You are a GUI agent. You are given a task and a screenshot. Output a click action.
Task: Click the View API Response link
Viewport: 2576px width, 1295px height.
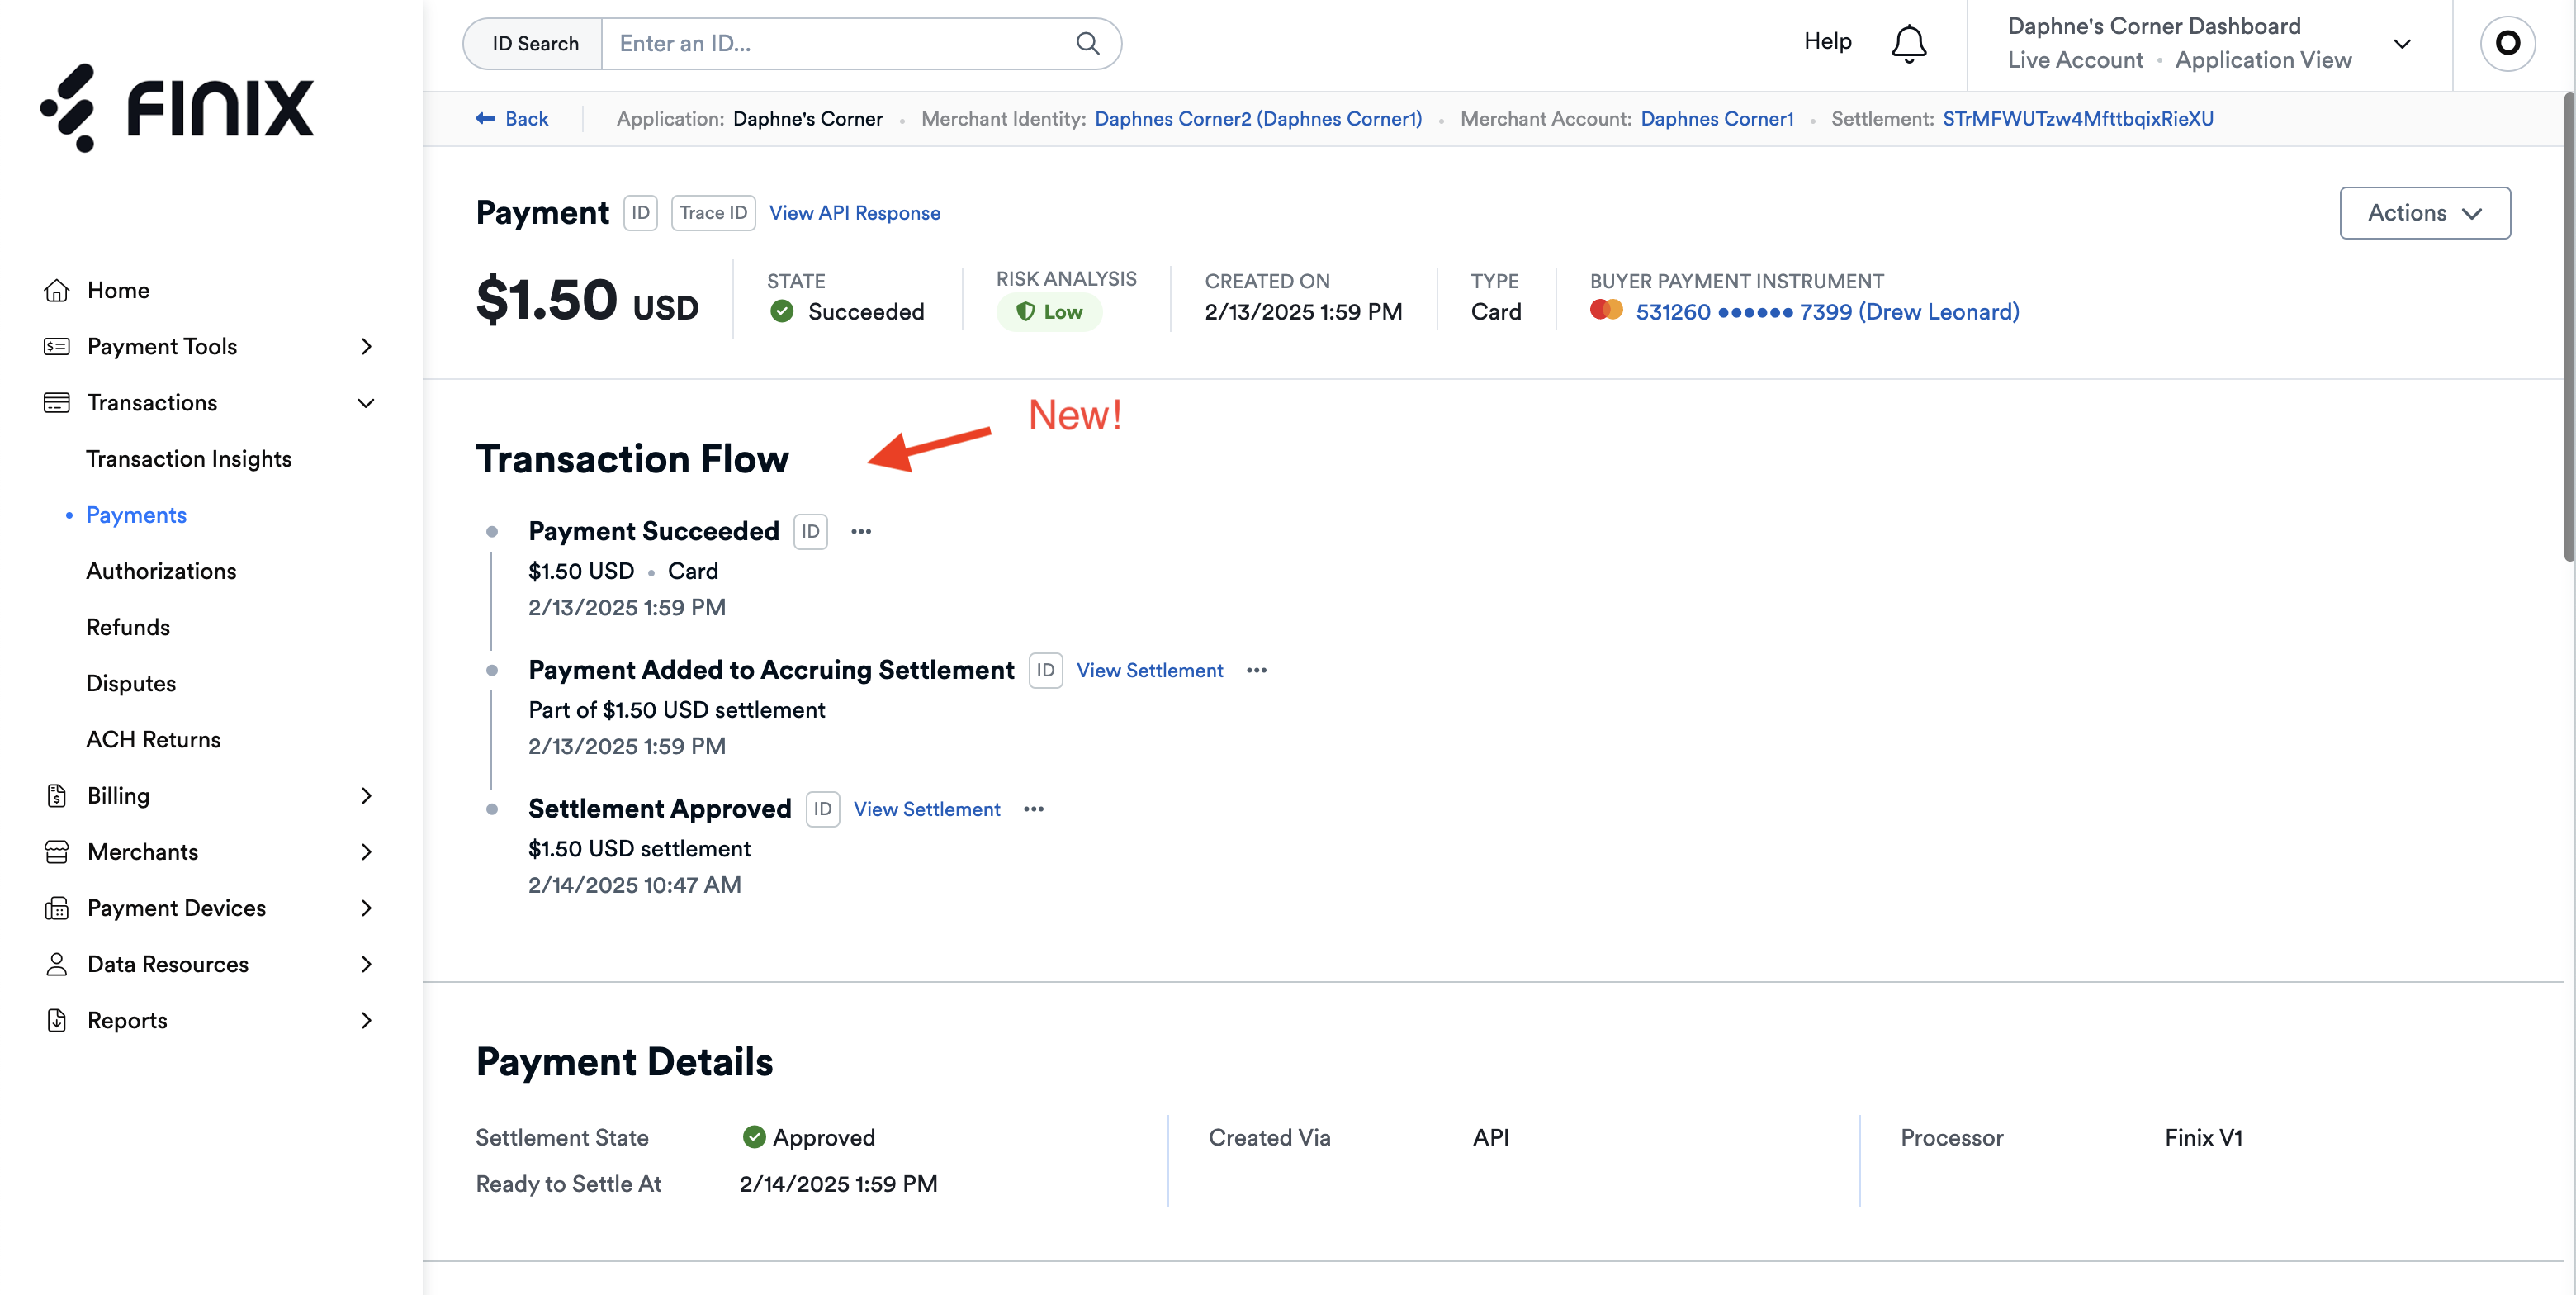854,213
